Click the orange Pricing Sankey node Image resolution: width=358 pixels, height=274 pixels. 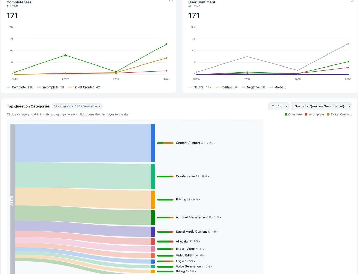pyautogui.click(x=153, y=200)
